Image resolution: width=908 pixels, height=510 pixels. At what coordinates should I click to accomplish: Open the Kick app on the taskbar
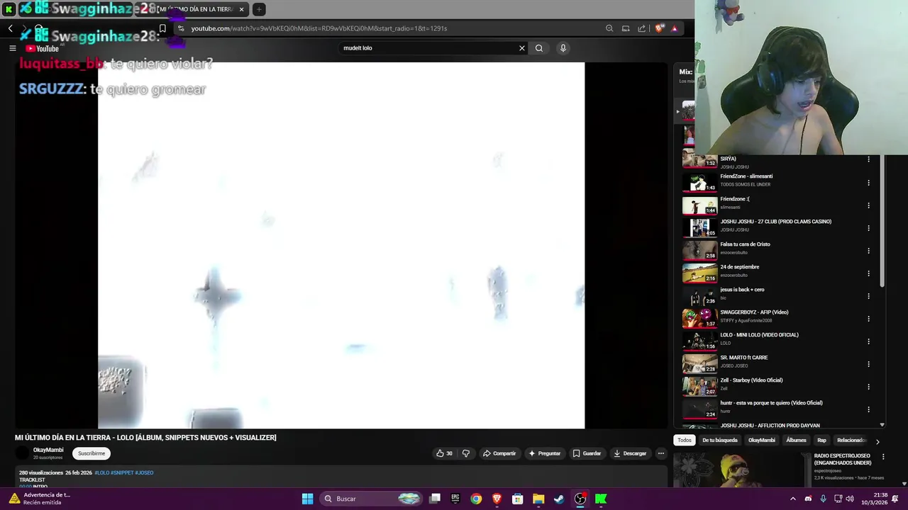pos(601,499)
